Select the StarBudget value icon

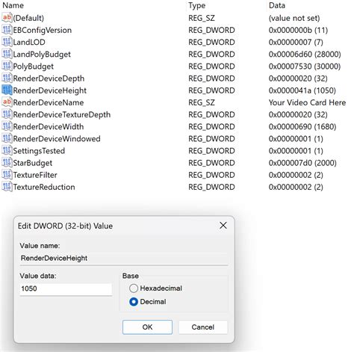coord(7,163)
